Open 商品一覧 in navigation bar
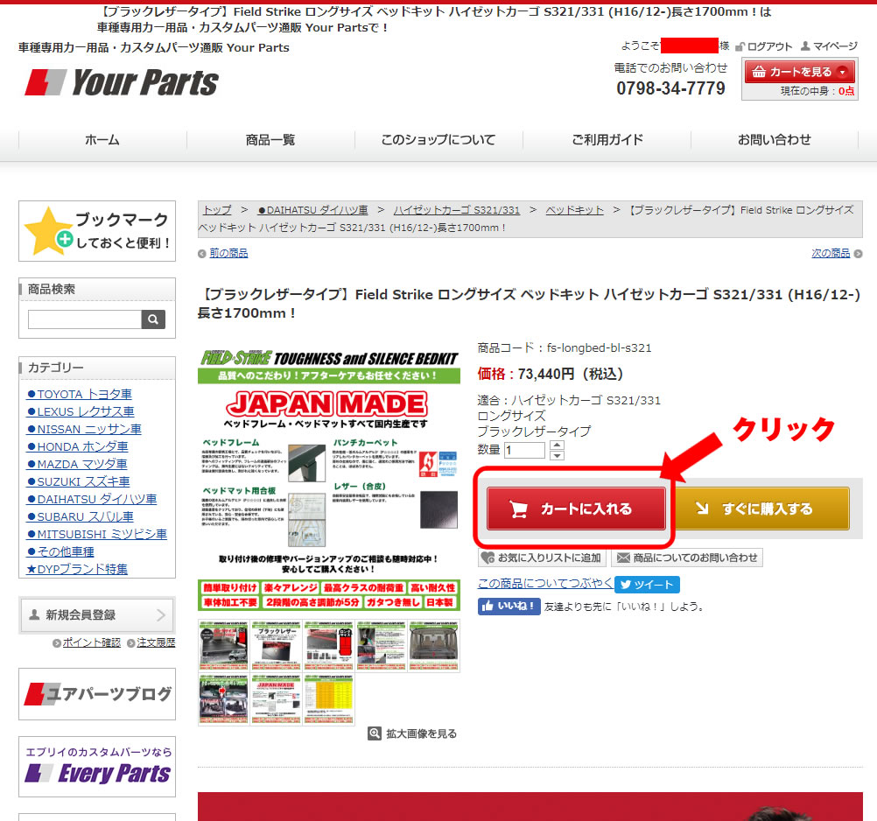Image resolution: width=877 pixels, height=821 pixels. (x=270, y=140)
